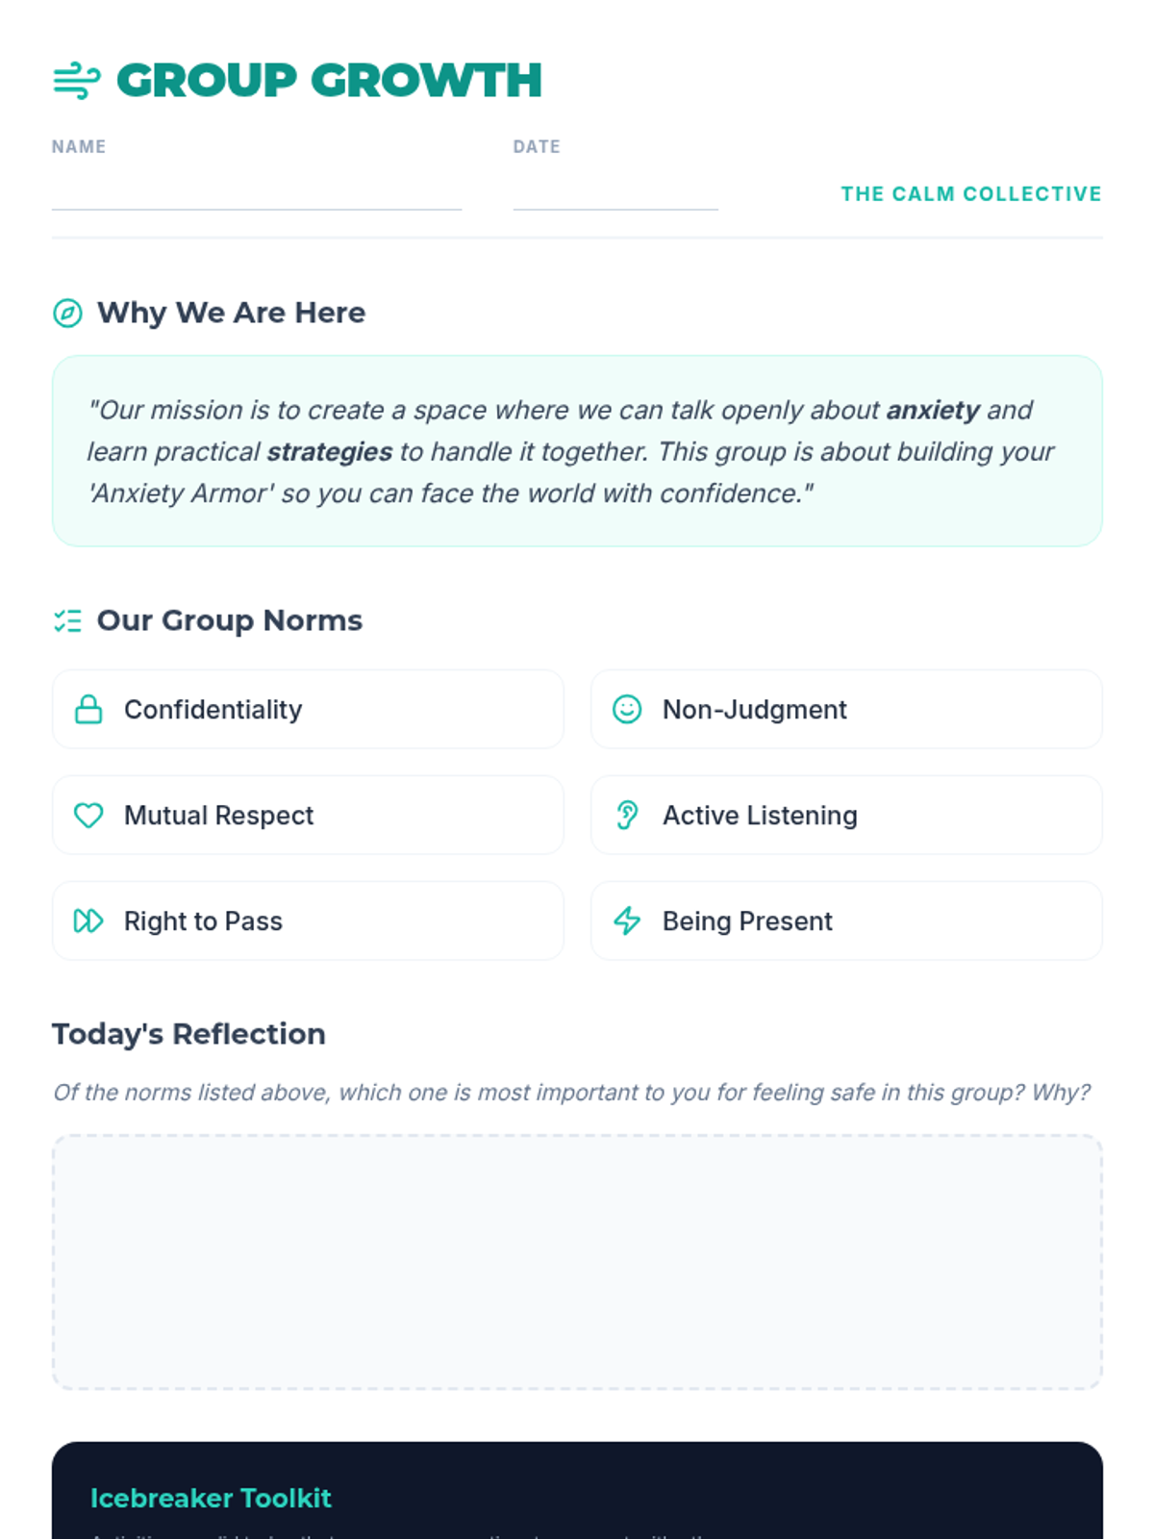The image size is (1154, 1539).
Task: Click the ear icon on Active Listening
Action: pos(627,816)
